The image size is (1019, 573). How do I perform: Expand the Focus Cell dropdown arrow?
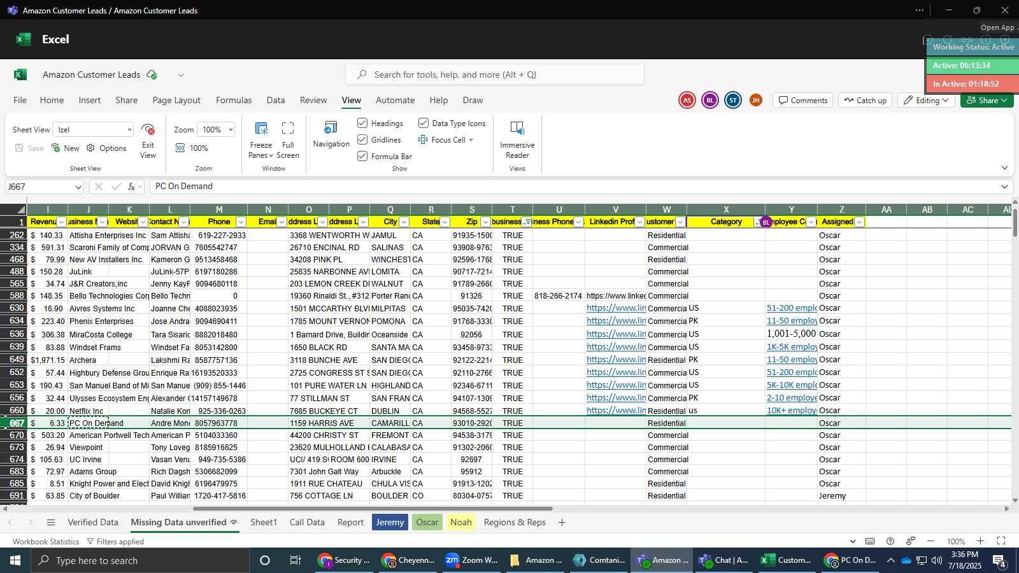471,140
